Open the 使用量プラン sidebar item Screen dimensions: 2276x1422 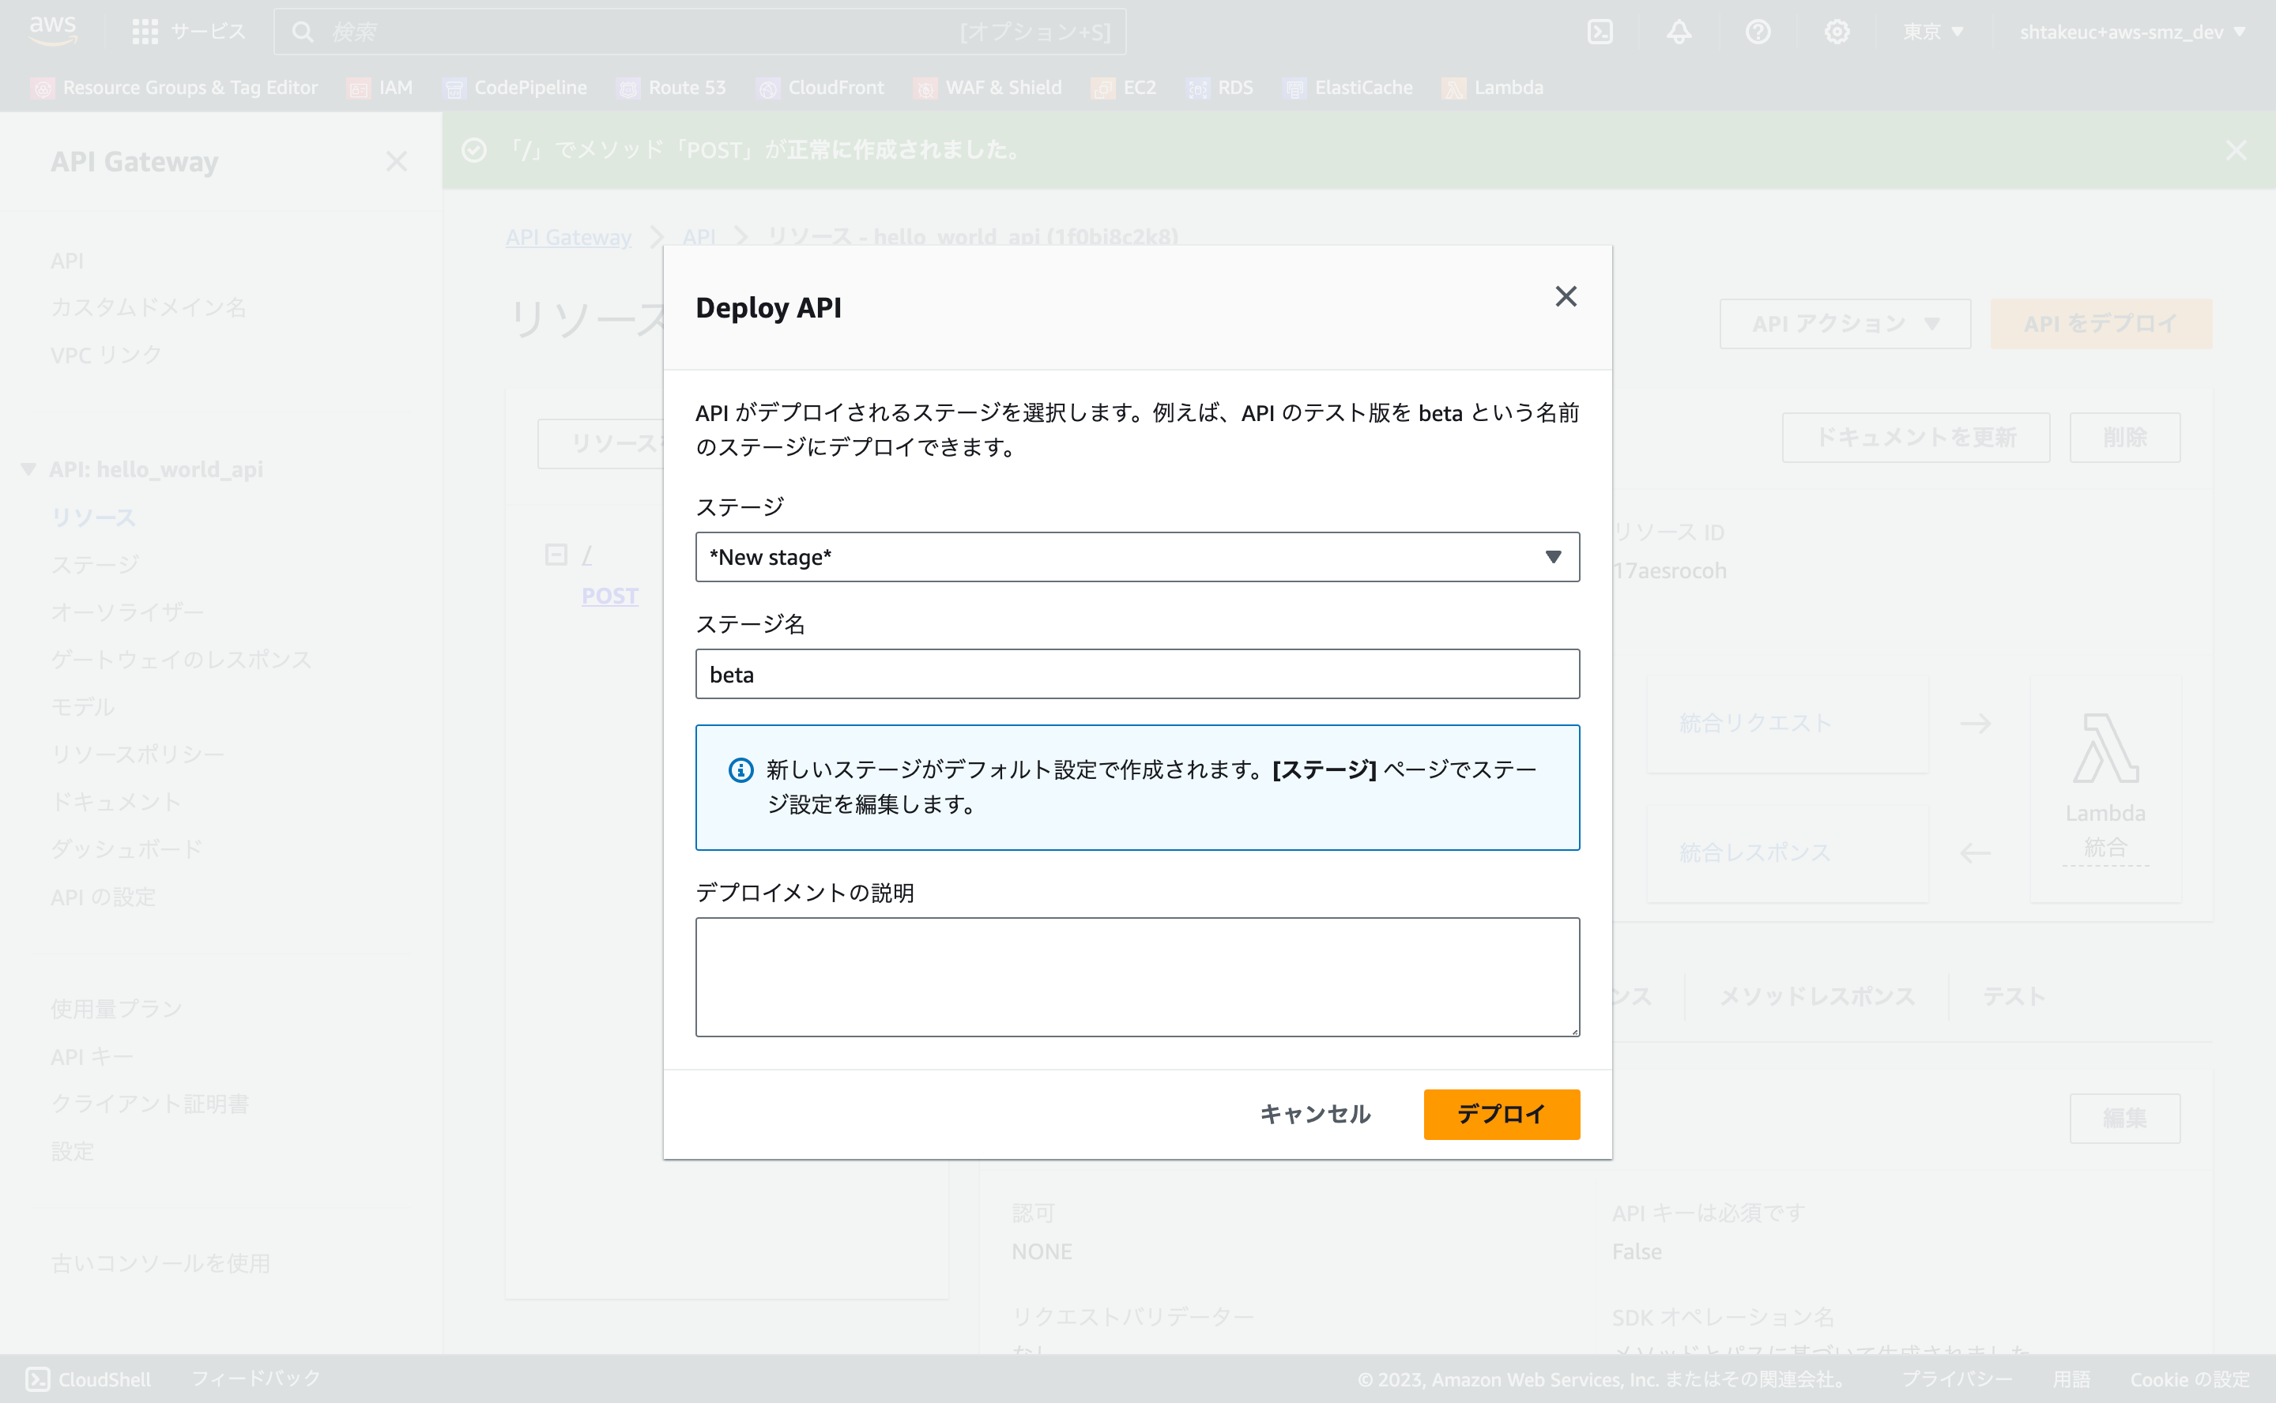(117, 1009)
